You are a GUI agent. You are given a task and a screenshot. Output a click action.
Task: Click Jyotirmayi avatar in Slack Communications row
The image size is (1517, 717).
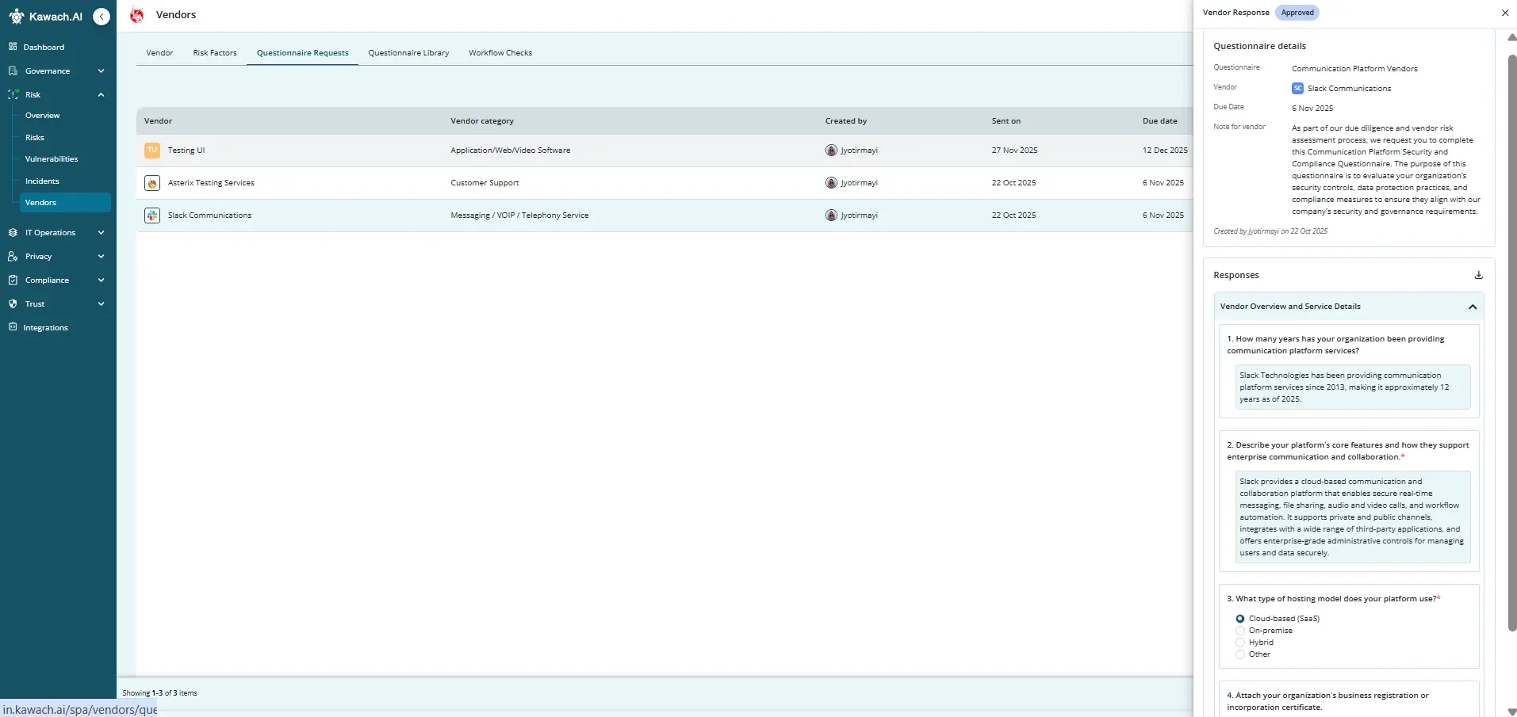tap(831, 215)
